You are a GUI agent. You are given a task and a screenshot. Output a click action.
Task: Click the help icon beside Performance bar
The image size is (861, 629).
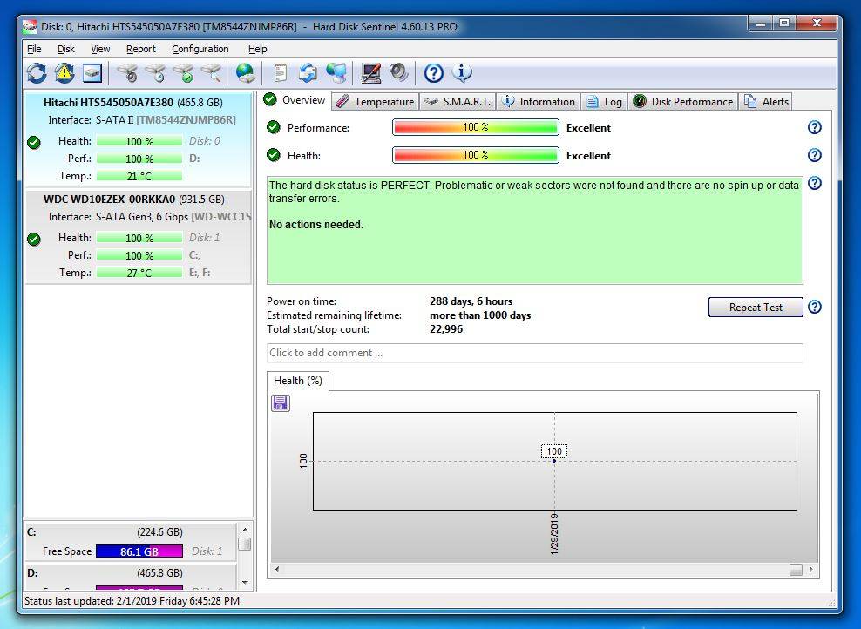click(x=815, y=127)
